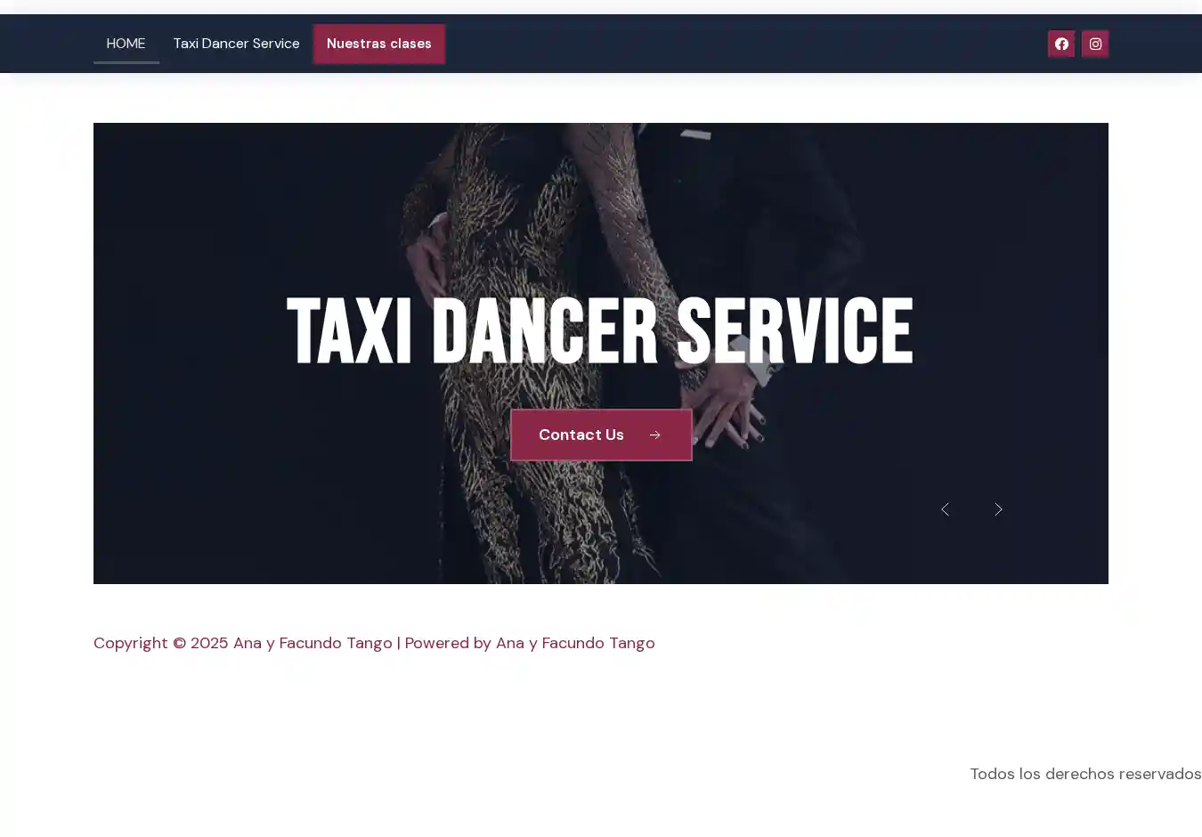Go to the previous slide arrow
The height and width of the screenshot is (837, 1202).
pos(945,509)
